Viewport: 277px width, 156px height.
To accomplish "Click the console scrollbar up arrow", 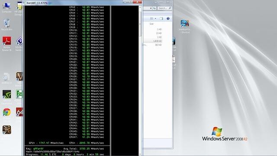I will click(x=140, y=7).
